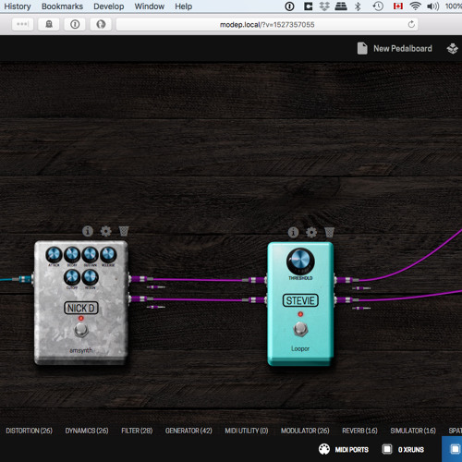Toggle the STEVIE Looper footswitch
Viewport: 462px width, 462px height.
[300, 329]
